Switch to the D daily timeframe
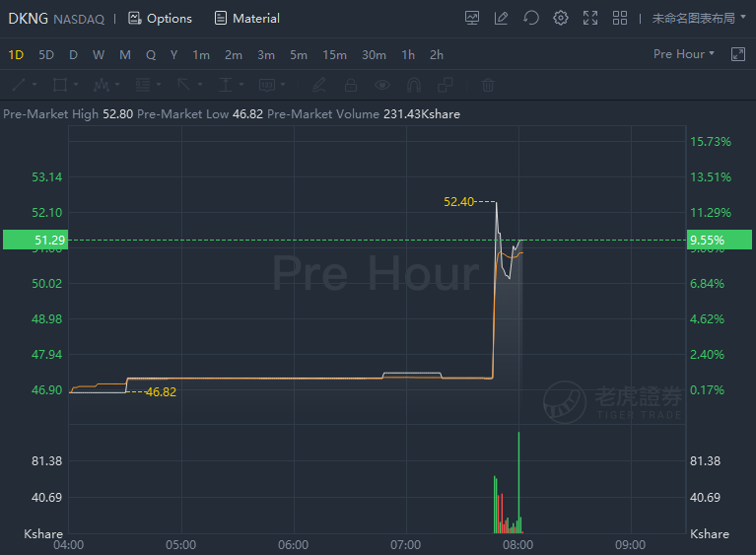This screenshot has height=555, width=756. click(x=73, y=55)
